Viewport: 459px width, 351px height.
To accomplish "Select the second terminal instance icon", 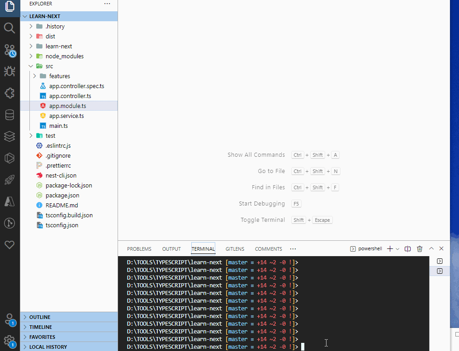I will (x=440, y=271).
